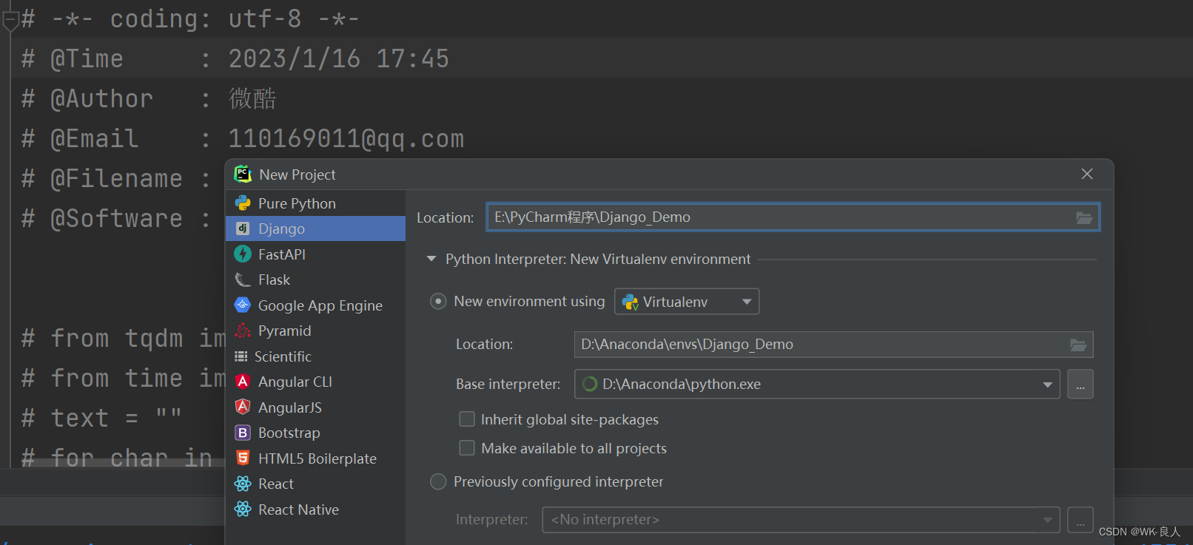
Task: Click the PyCharm logo in the dialog title
Action: (x=243, y=174)
